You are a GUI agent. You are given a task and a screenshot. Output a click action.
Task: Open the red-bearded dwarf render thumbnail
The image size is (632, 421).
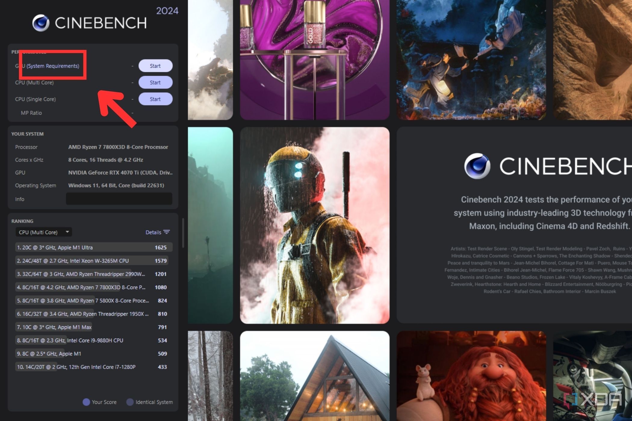tap(471, 376)
